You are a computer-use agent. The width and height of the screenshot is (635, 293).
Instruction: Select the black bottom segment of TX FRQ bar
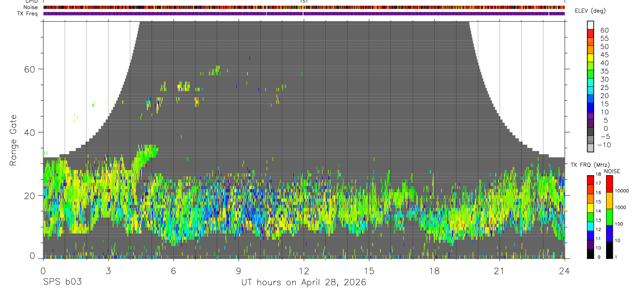coord(591,254)
